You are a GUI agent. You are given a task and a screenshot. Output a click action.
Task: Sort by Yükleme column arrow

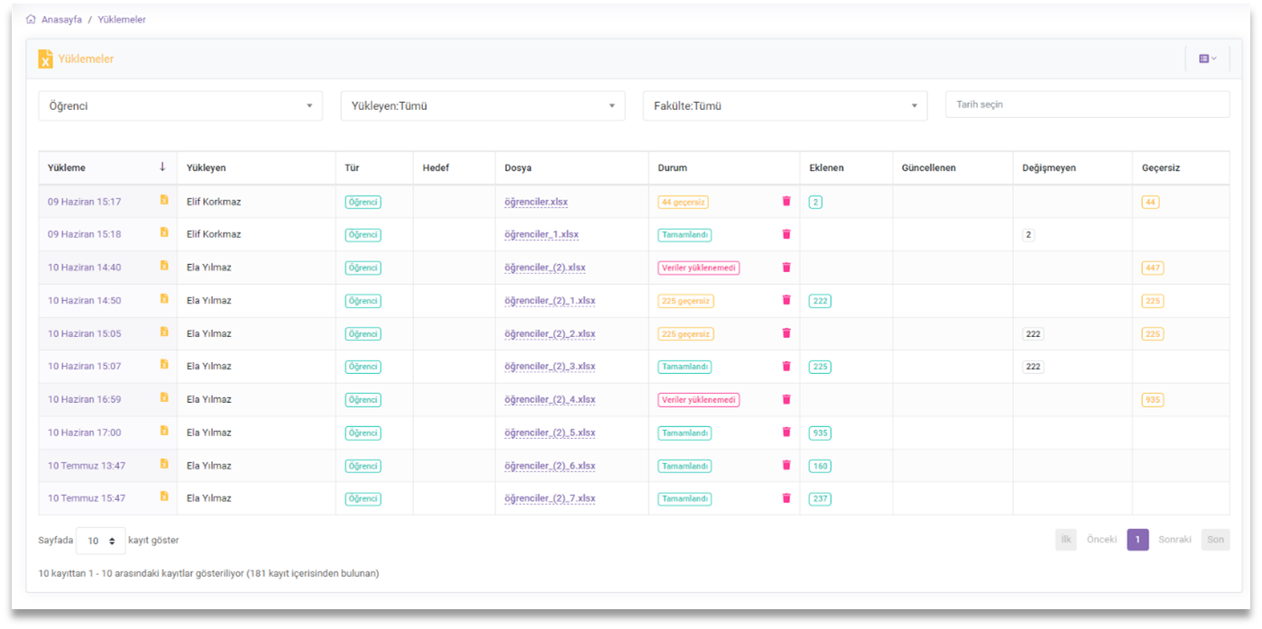coord(162,167)
